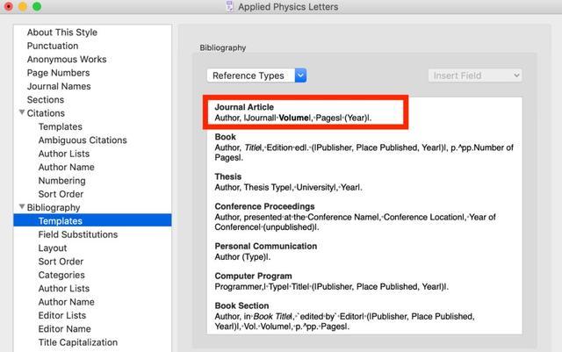The width and height of the screenshot is (562, 352).
Task: Select Numbering in sidebar
Action: tap(62, 181)
